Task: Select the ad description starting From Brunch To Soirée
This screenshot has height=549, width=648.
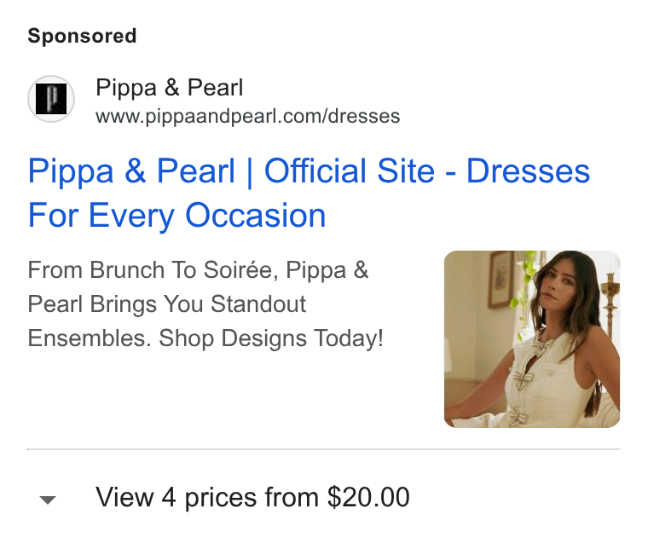Action: [205, 304]
